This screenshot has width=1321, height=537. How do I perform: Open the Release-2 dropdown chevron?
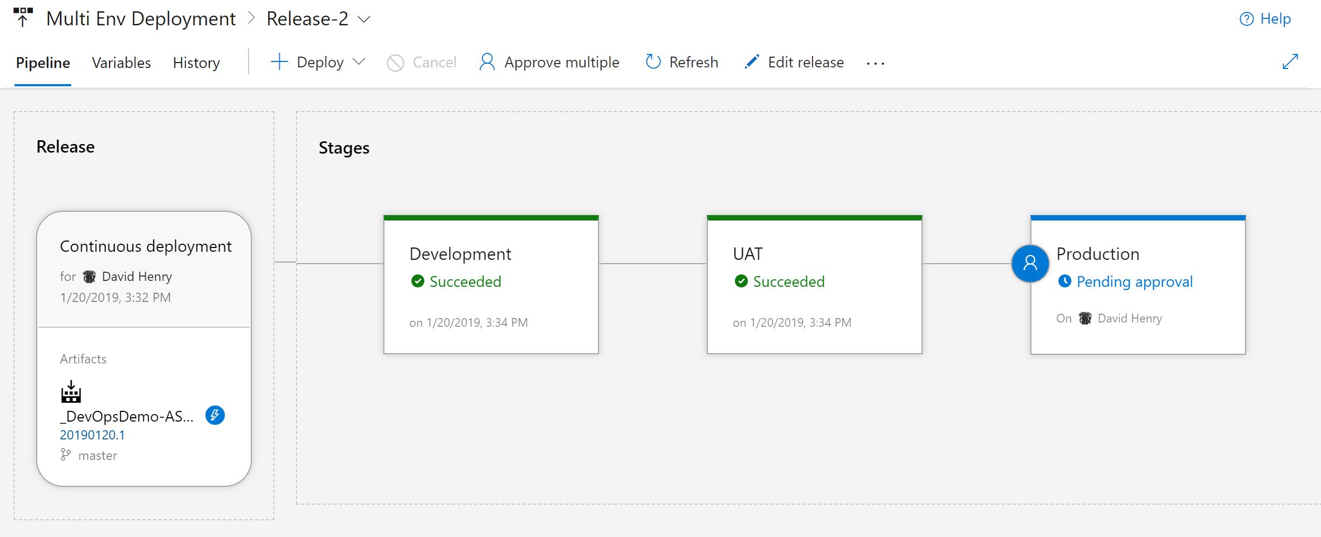coord(364,19)
